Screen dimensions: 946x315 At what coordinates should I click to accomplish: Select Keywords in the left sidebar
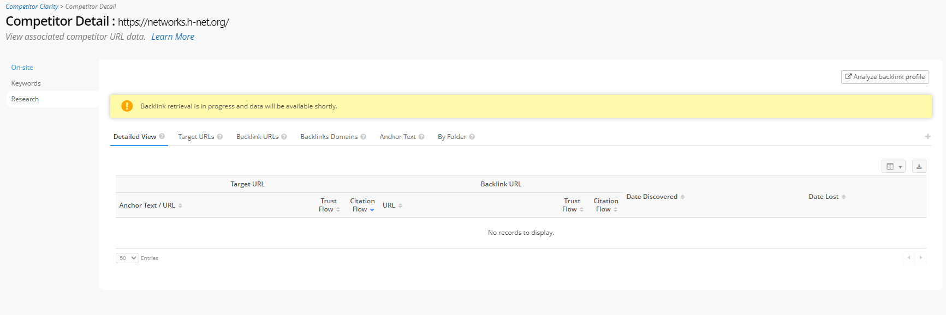click(x=26, y=83)
